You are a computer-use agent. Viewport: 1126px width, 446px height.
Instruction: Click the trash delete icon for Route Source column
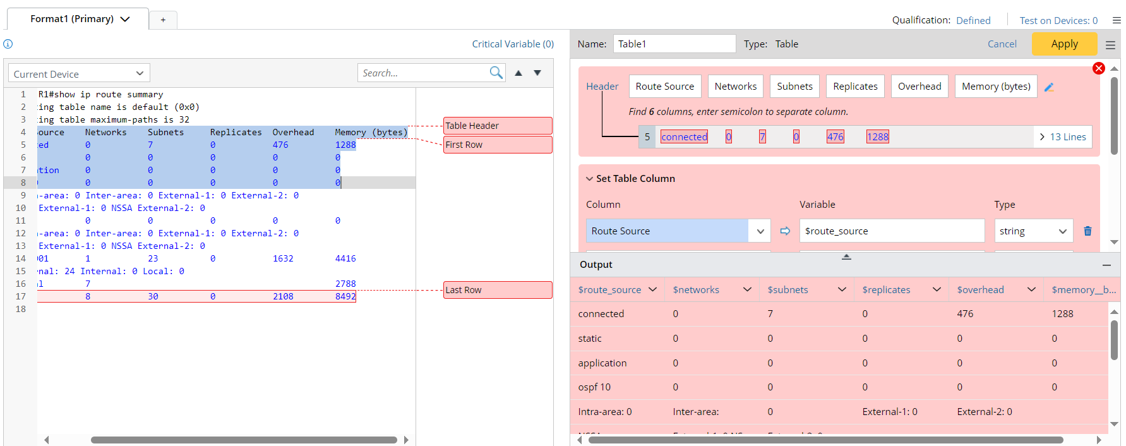point(1087,231)
